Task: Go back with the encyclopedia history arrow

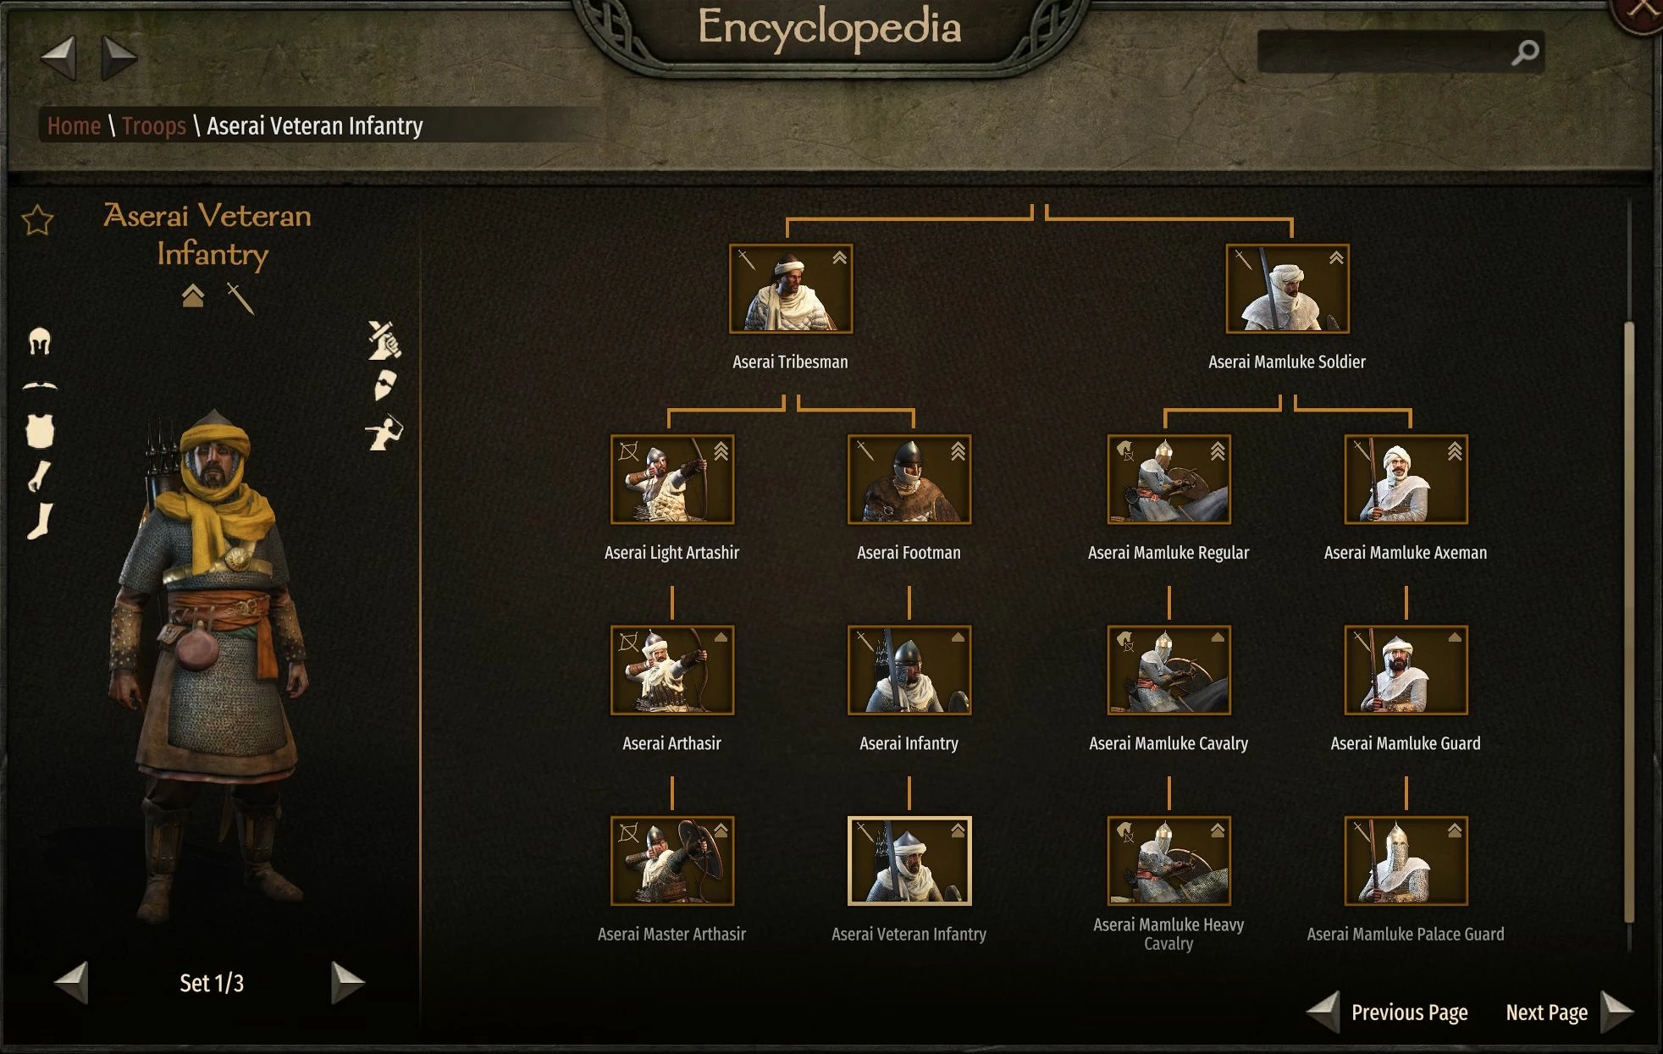Action: 58,58
